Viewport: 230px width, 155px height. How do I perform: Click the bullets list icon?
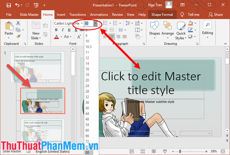click(x=105, y=23)
